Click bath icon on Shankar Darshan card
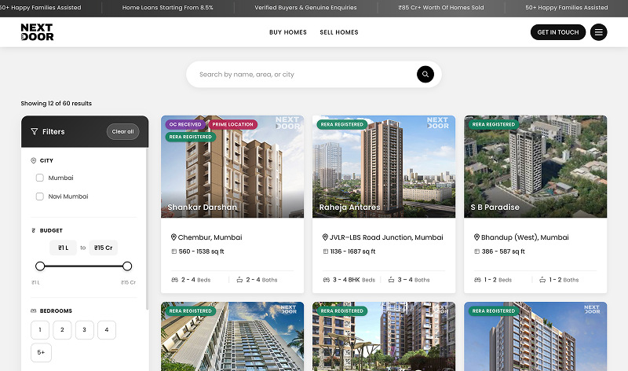 tap(239, 280)
